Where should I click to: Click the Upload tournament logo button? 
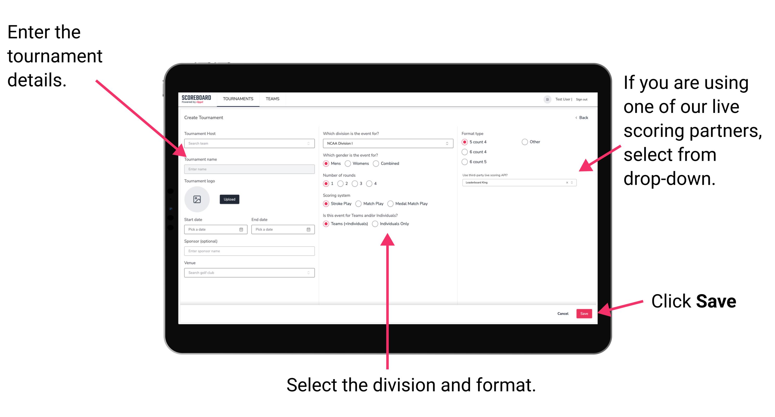pyautogui.click(x=229, y=199)
